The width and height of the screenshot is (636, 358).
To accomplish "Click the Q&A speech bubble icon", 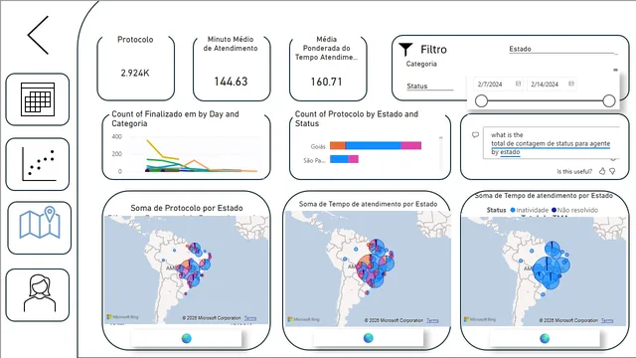I will (x=475, y=135).
